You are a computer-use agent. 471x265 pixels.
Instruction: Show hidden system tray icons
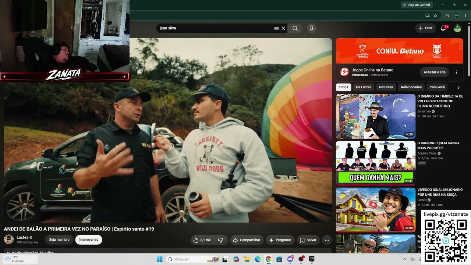click(x=405, y=259)
